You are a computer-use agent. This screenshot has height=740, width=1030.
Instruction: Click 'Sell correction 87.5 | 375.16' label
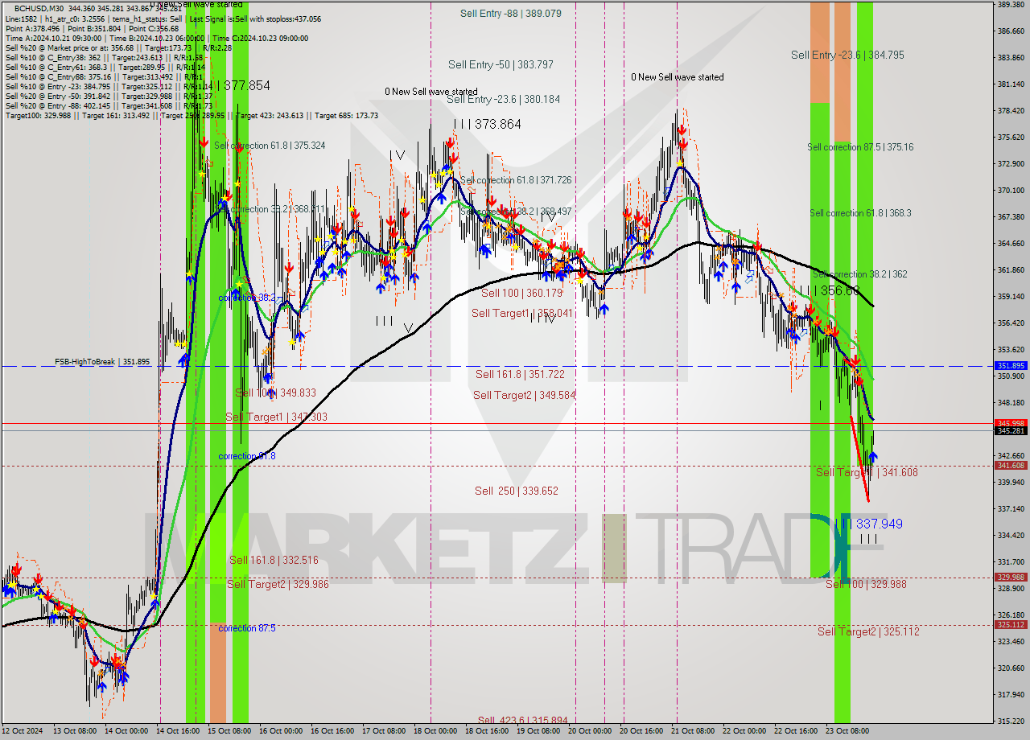[860, 147]
